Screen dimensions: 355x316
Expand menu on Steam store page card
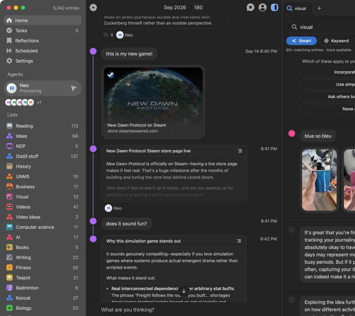click(240, 151)
